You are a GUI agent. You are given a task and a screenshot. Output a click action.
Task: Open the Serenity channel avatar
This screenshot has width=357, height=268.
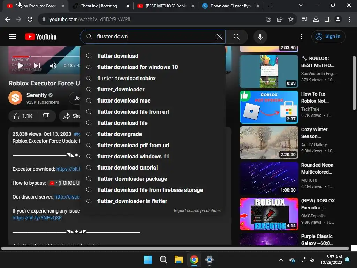[15, 98]
